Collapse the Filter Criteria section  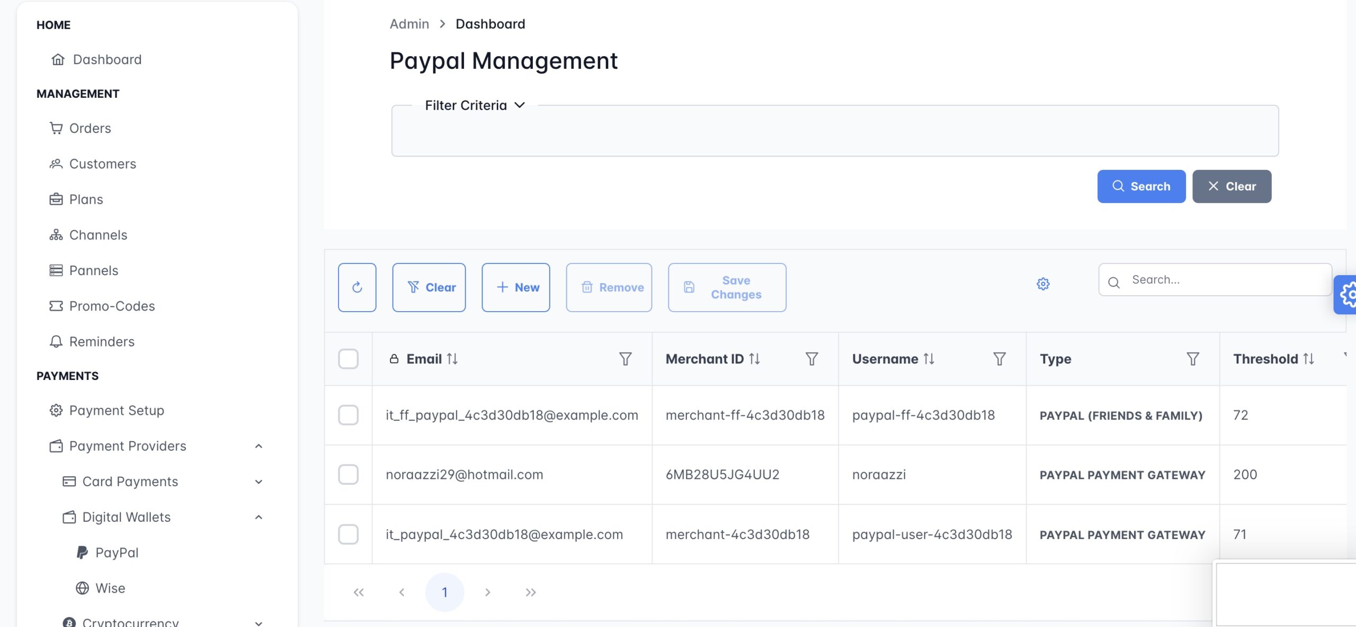click(x=475, y=105)
